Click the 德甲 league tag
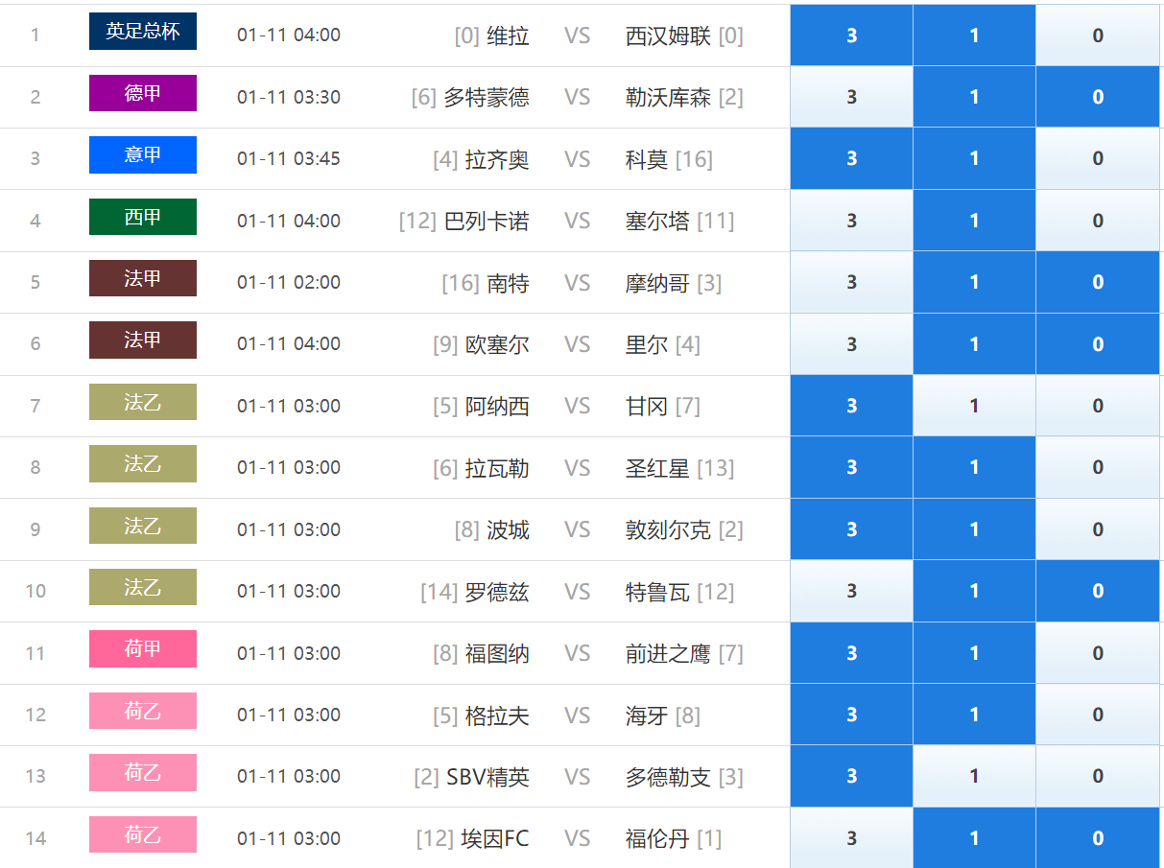This screenshot has height=868, width=1164. point(143,93)
